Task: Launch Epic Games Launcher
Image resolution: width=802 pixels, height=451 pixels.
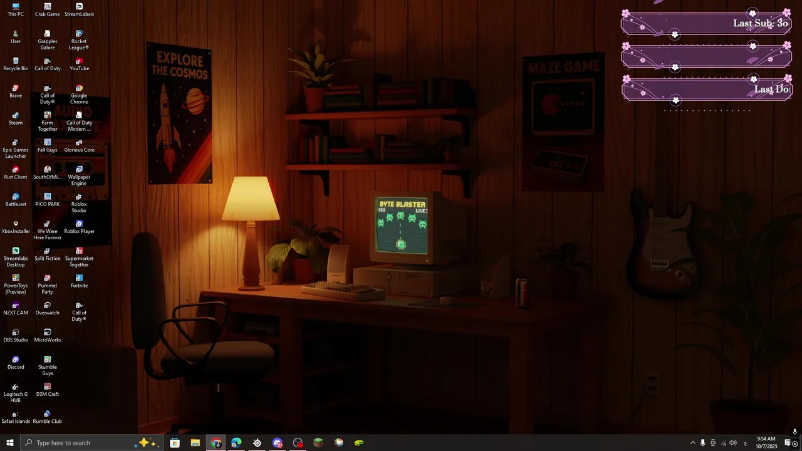Action: pos(16,149)
